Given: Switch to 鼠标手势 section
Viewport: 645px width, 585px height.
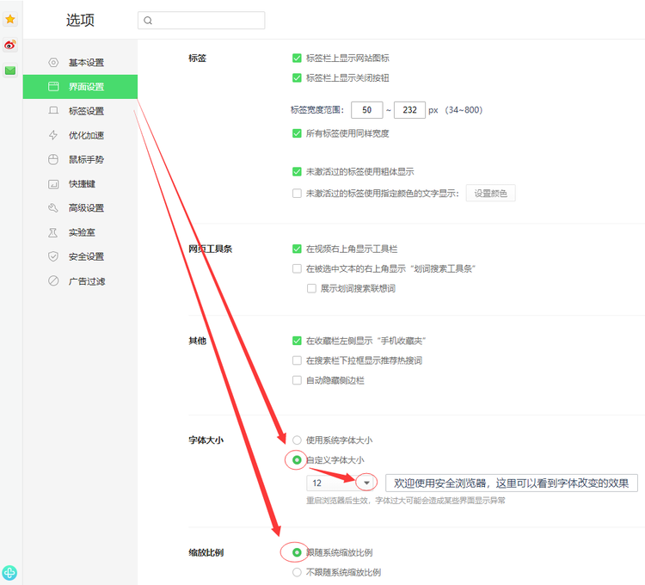Looking at the screenshot, I should pyautogui.click(x=86, y=159).
